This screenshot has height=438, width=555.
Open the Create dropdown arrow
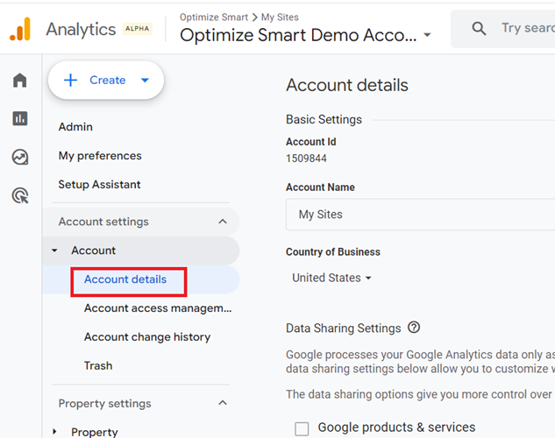[x=145, y=81]
